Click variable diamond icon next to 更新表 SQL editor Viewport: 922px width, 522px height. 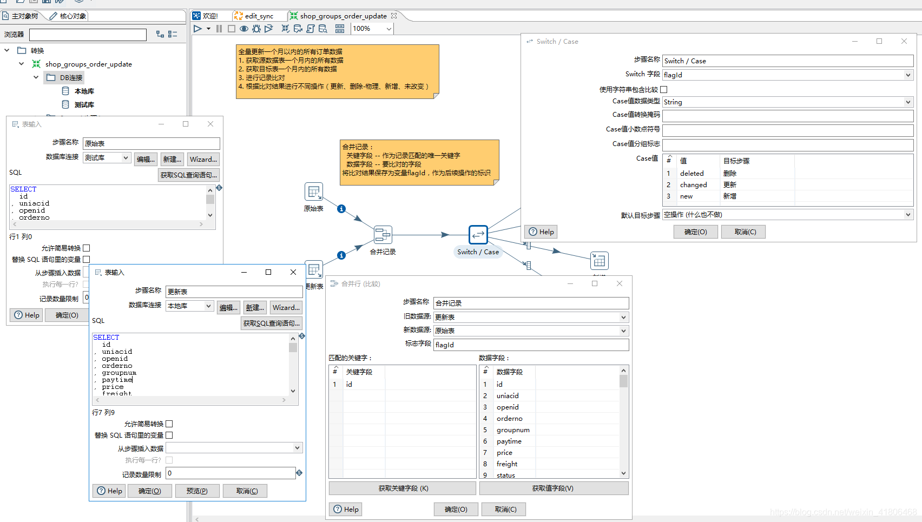302,336
